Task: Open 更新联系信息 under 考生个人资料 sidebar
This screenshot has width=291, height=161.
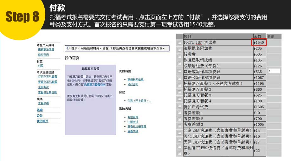Action: coord(46,49)
